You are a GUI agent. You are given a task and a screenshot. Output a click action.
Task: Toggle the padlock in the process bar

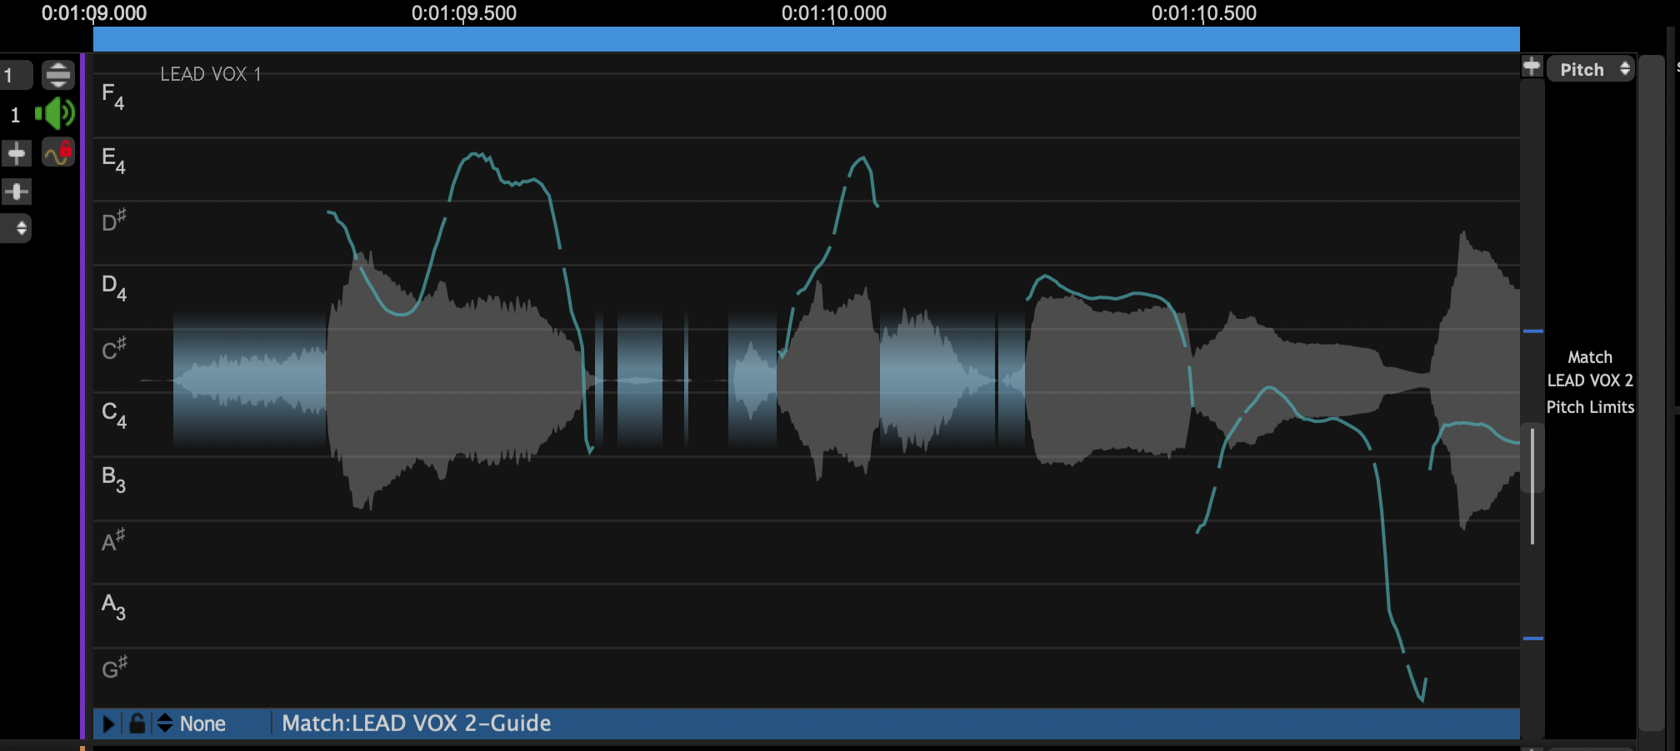click(137, 724)
